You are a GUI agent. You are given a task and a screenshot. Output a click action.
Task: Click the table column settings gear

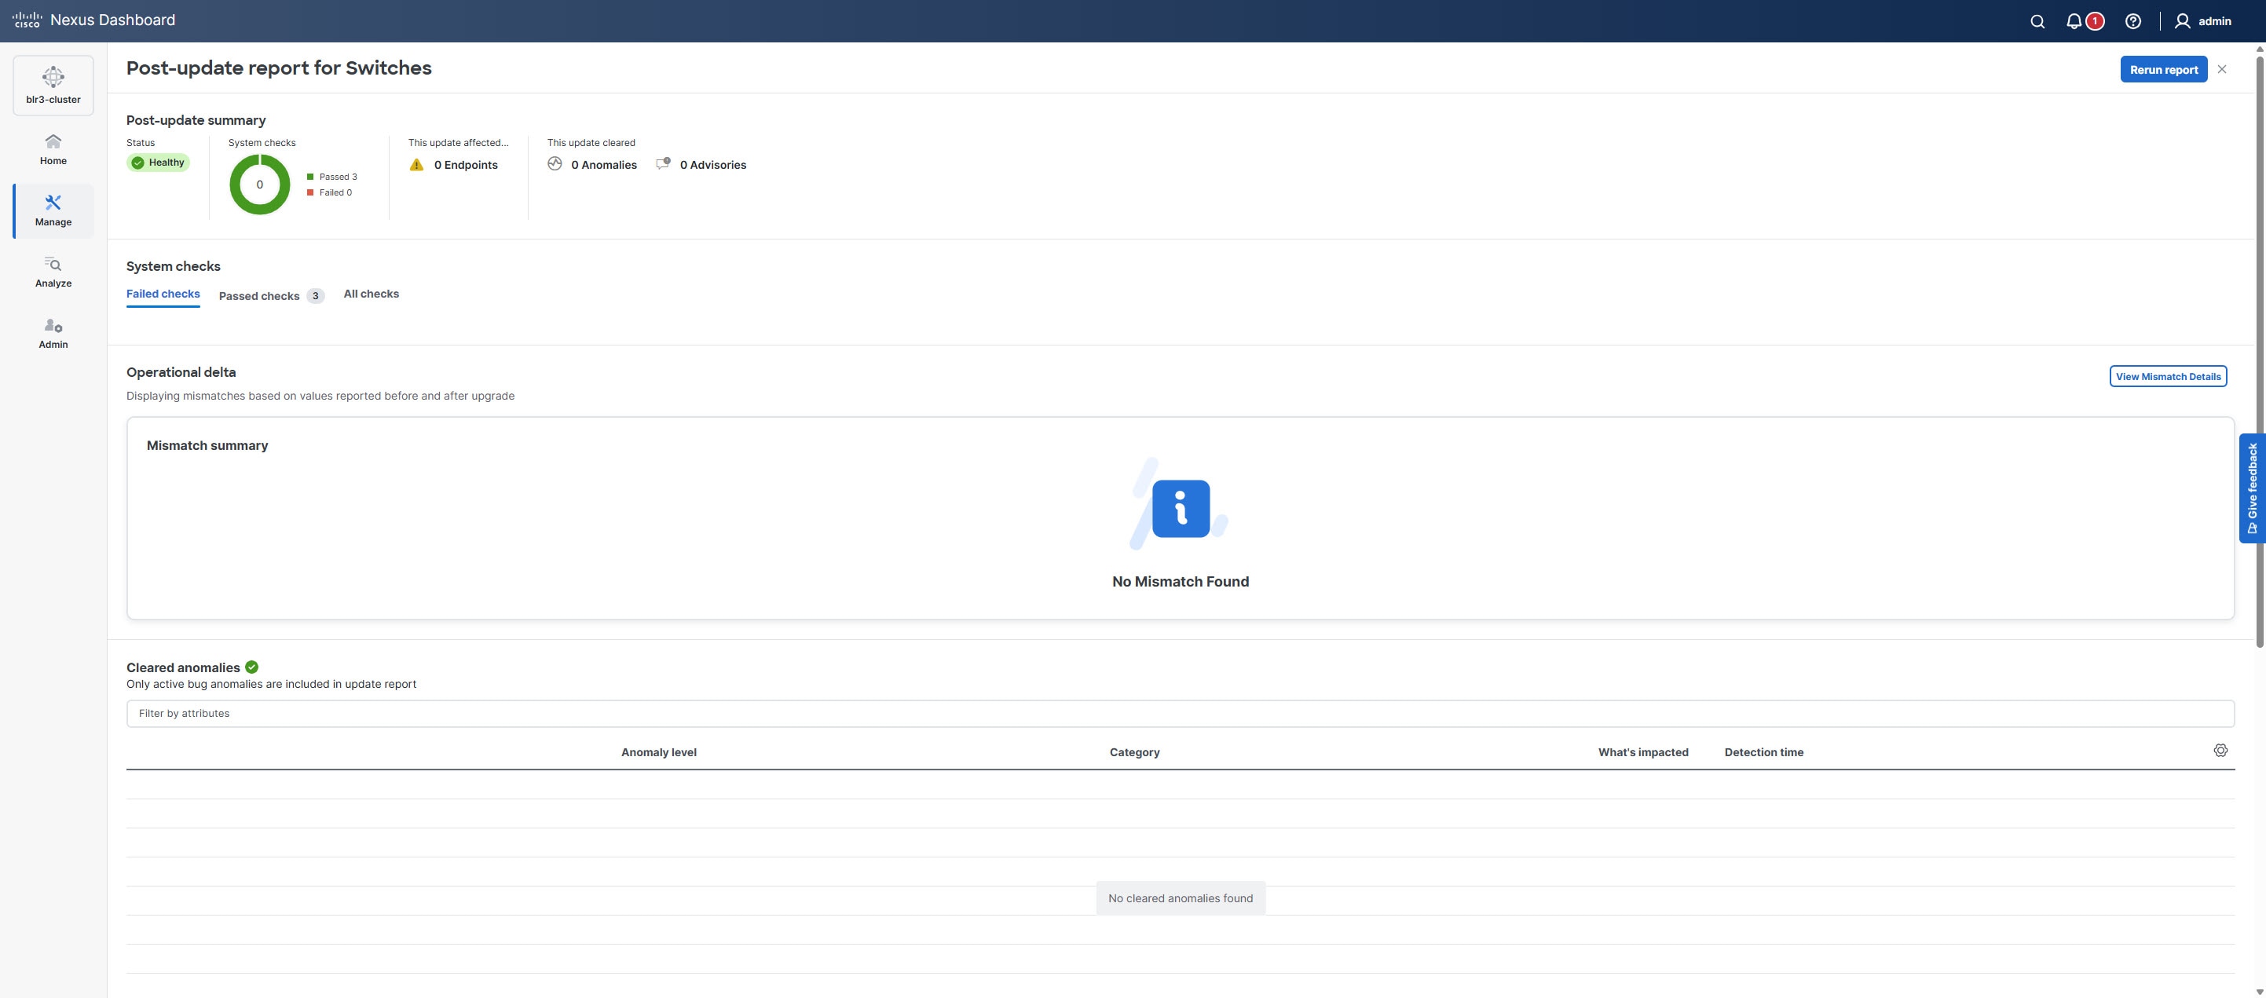2220,750
